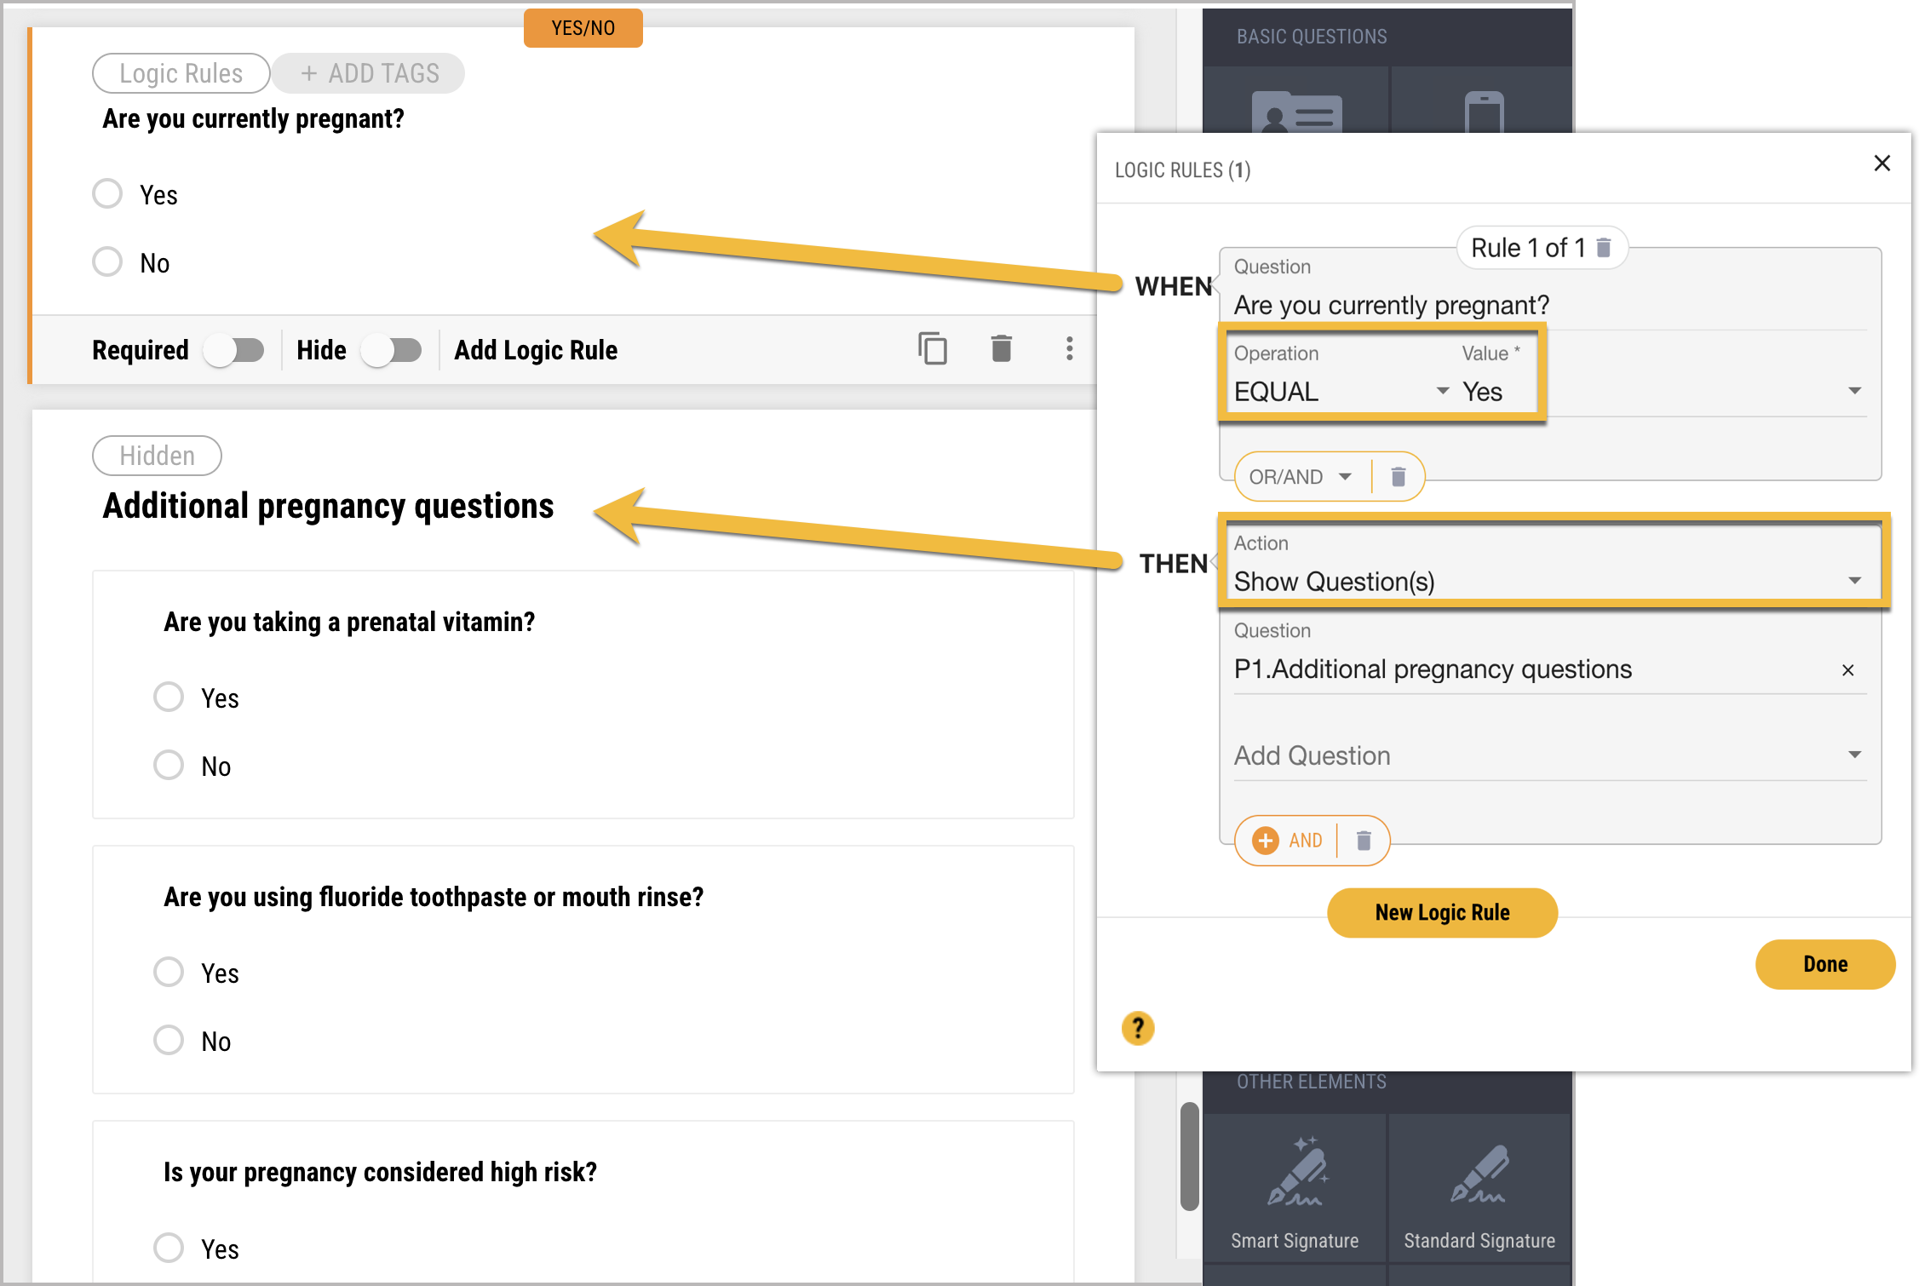
Task: Open the EQUAL operation dropdown
Action: pyautogui.click(x=1341, y=391)
